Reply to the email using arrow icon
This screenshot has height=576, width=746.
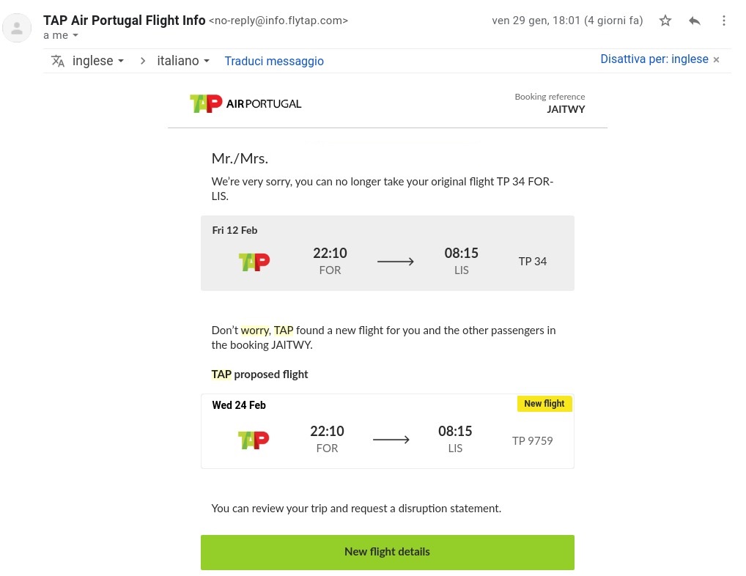[695, 21]
